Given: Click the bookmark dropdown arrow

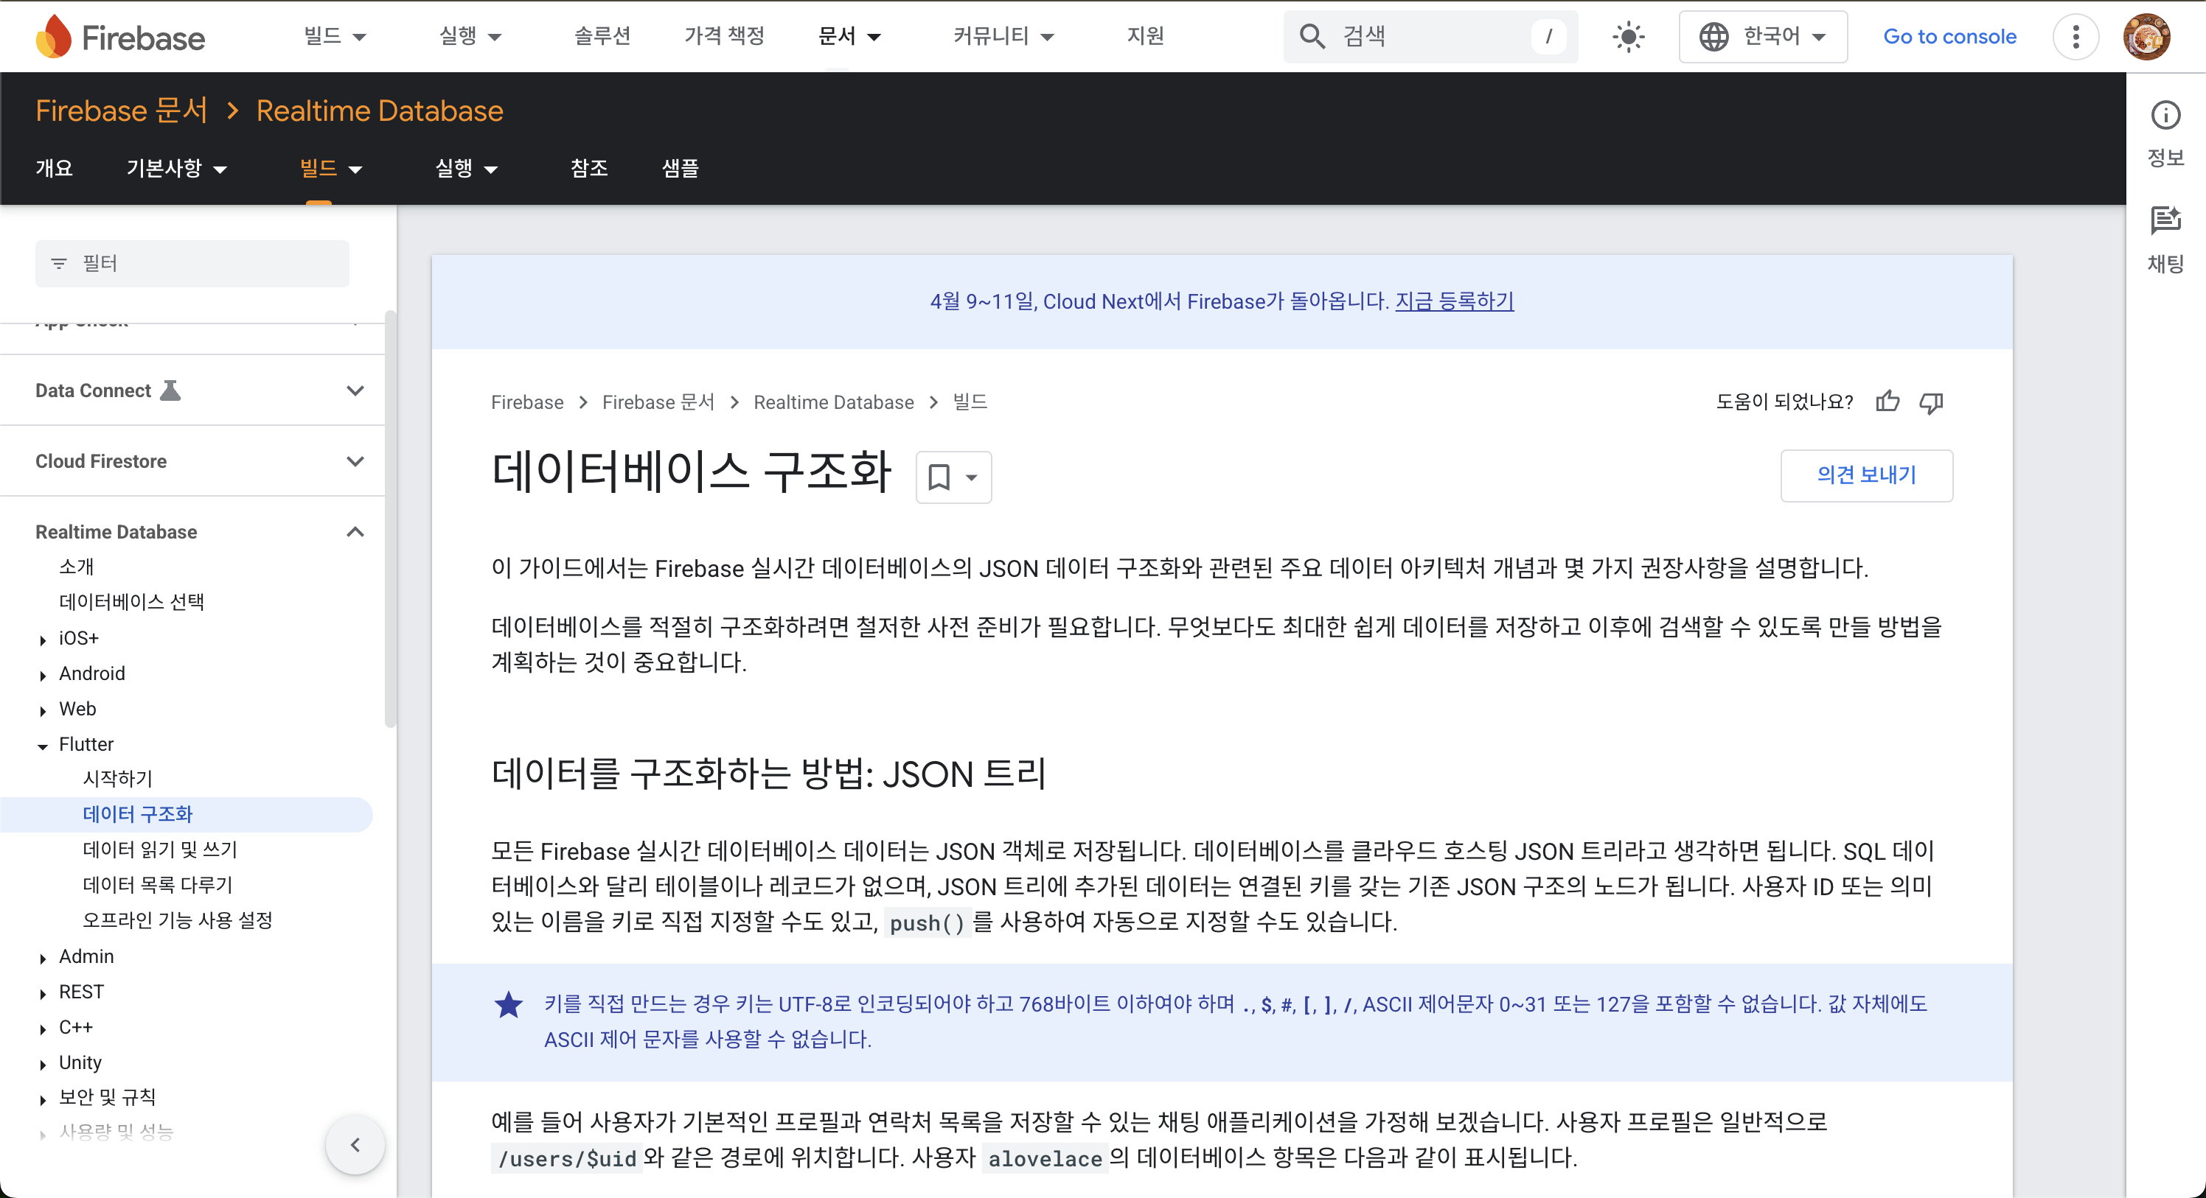Looking at the screenshot, I should 971,477.
